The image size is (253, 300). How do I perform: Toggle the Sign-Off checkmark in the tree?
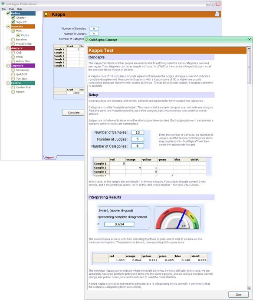click(x=13, y=22)
